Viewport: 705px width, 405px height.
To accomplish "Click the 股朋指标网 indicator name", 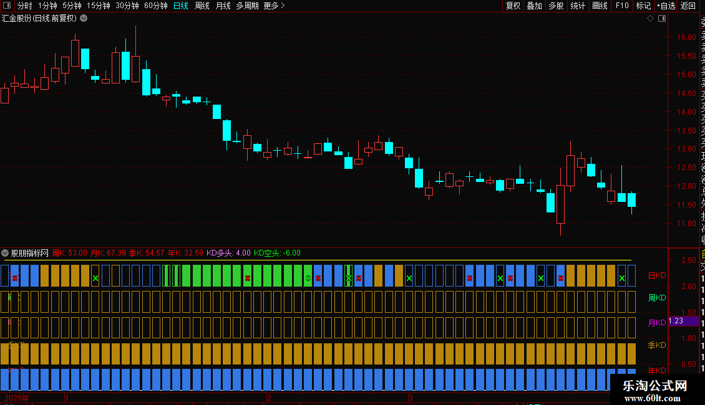I will click(30, 253).
